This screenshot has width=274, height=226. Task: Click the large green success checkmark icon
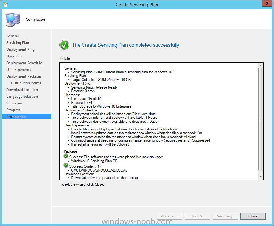coord(64,45)
